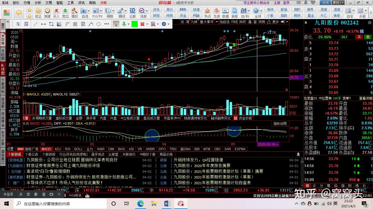This screenshot has height=209, width=373.
Task: Switch to the KDJ indicator tab
Action: (58, 149)
